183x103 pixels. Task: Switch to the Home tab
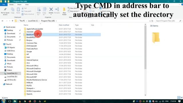11,5
